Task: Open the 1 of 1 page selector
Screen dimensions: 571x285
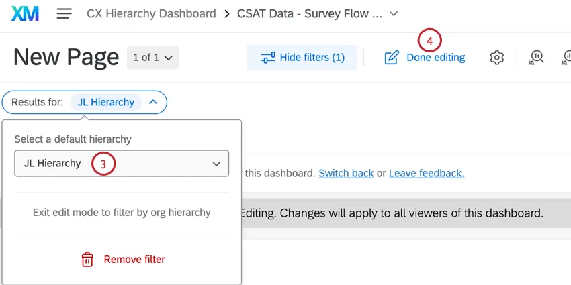Action: tap(152, 58)
